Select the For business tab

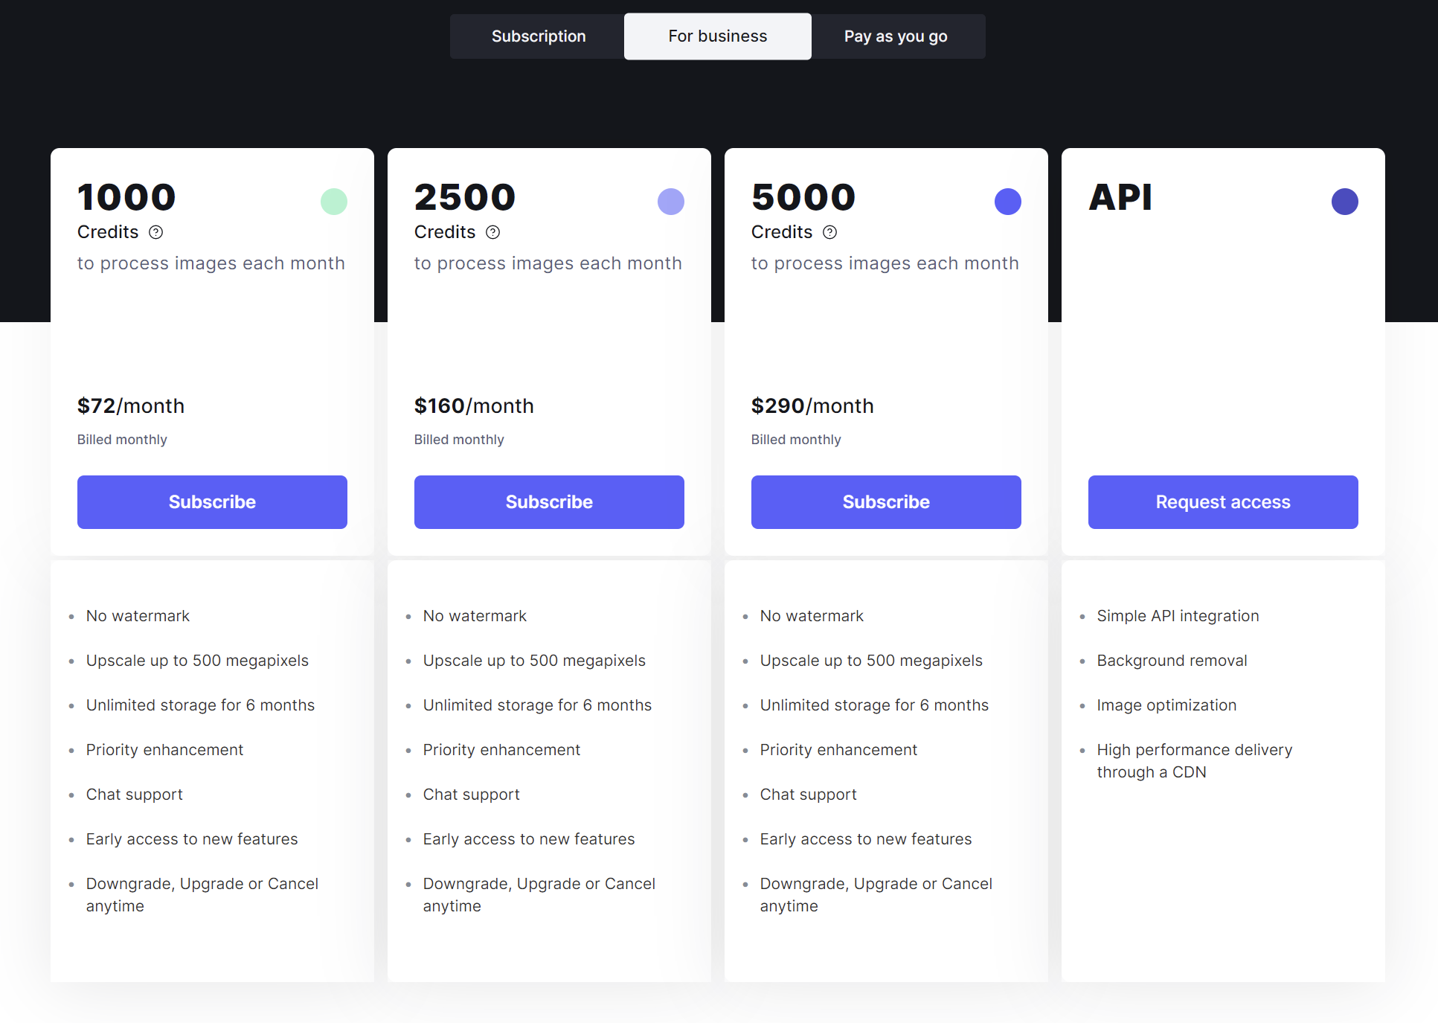[x=718, y=36]
